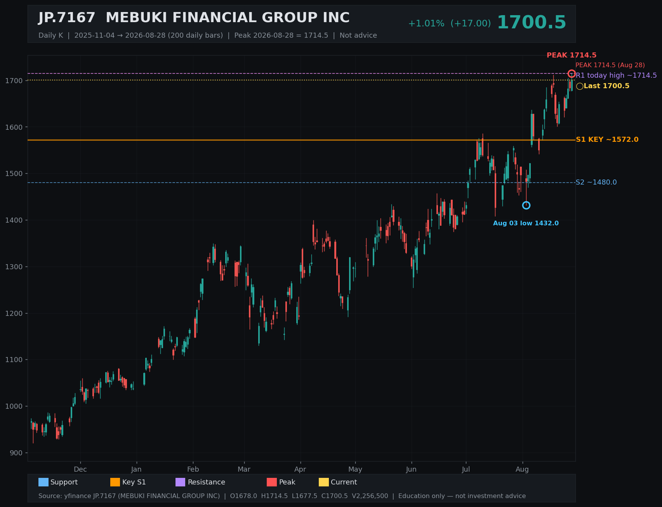Click the "Jun" x-axis month label

[x=411, y=469]
